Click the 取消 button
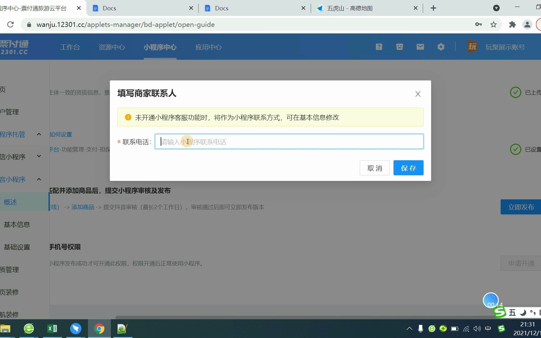 tap(374, 168)
